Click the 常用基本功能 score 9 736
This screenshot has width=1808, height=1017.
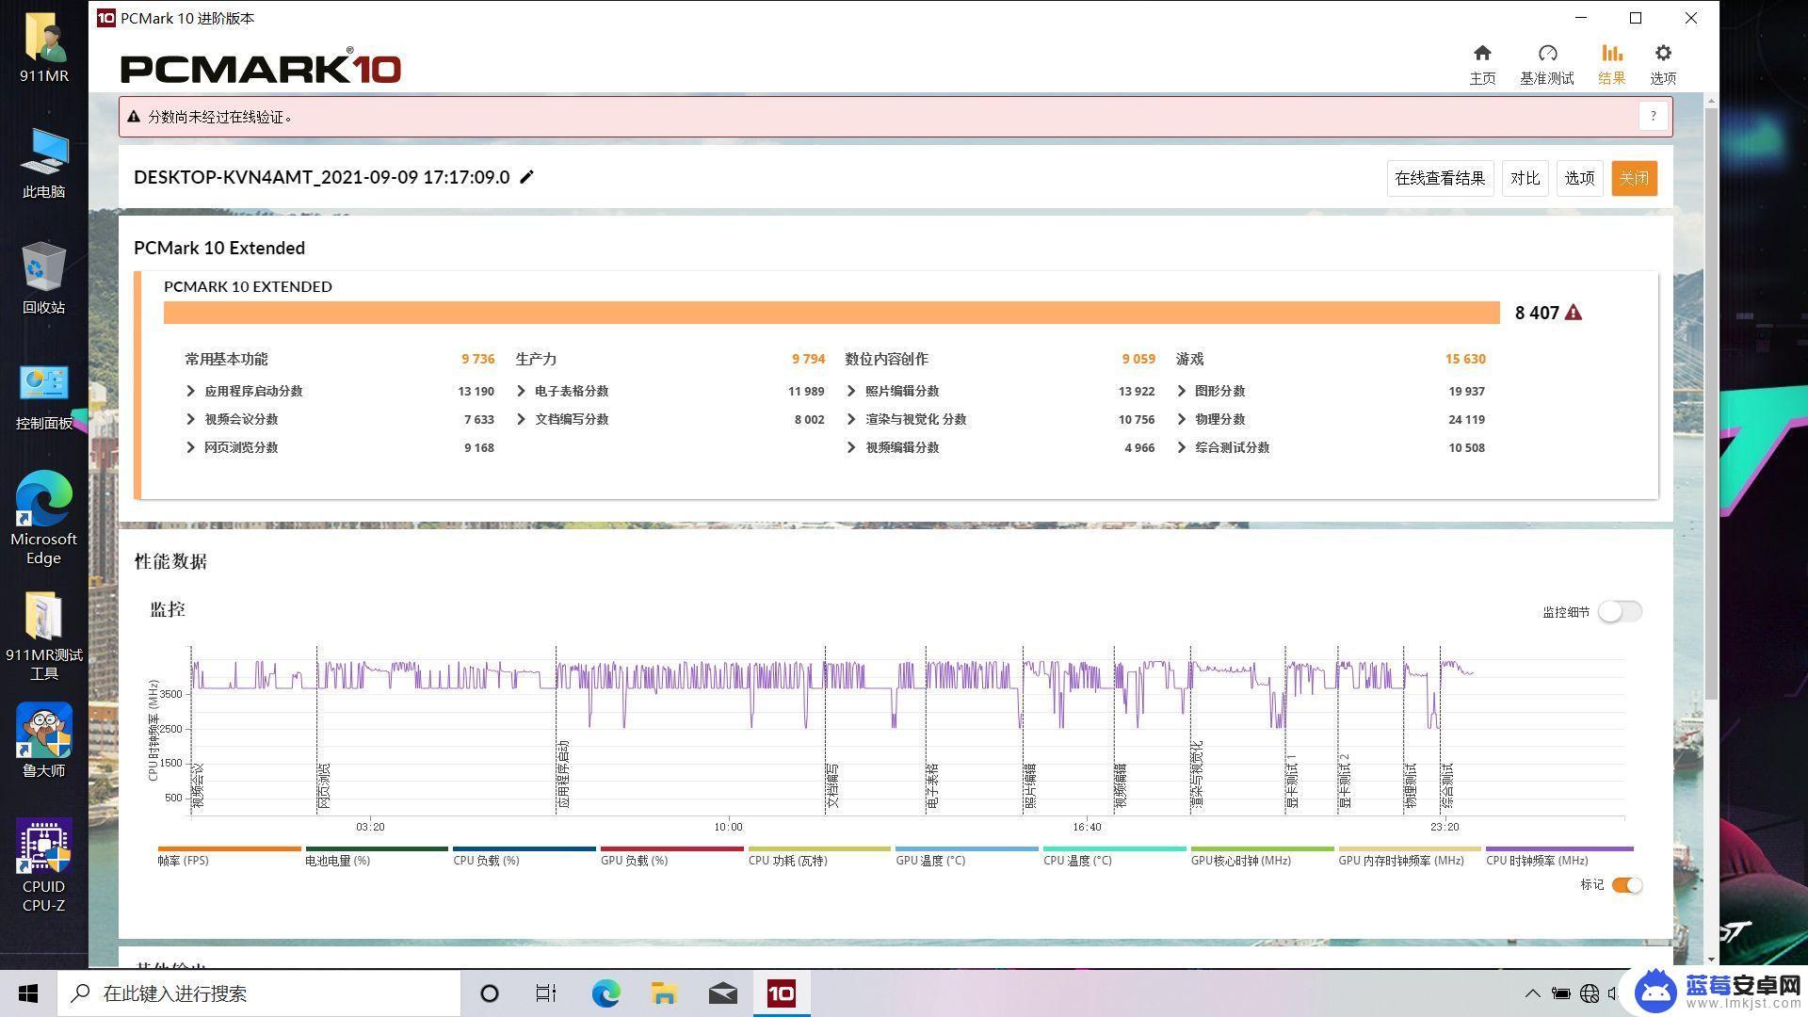[x=477, y=359]
